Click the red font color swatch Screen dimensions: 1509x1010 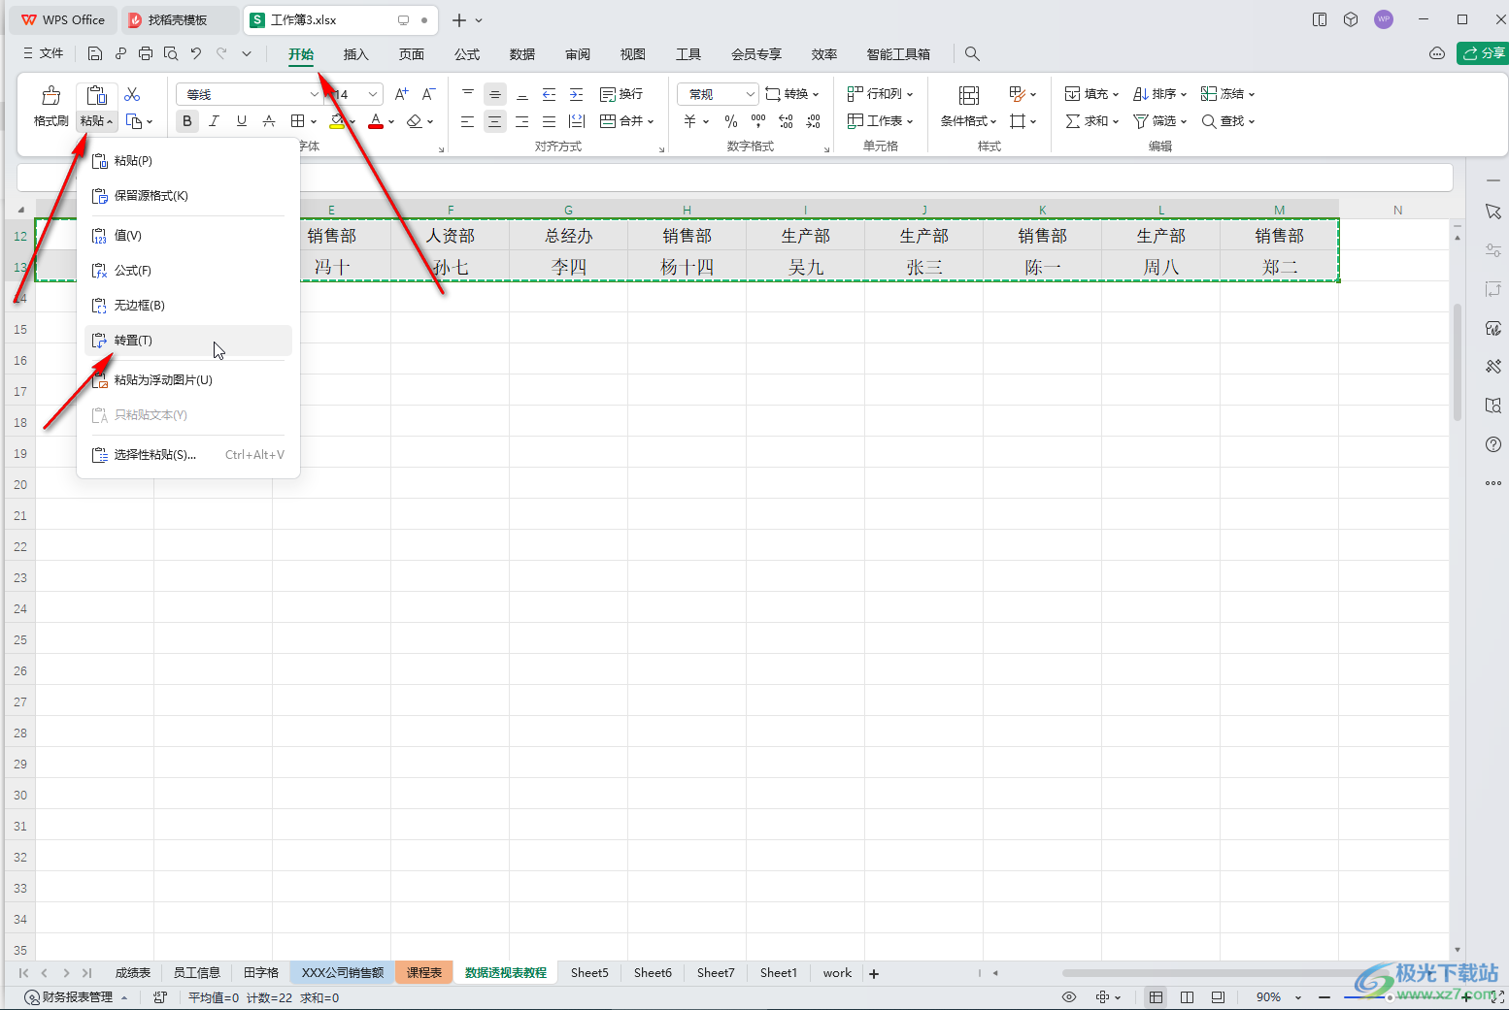pyautogui.click(x=376, y=121)
